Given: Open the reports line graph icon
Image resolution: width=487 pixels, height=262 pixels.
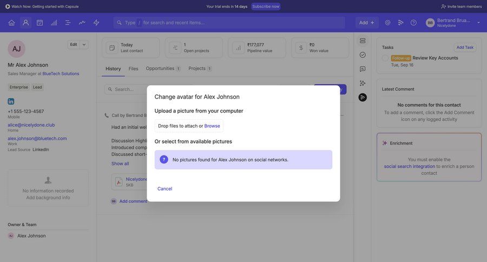Looking at the screenshot, I should (82, 23).
